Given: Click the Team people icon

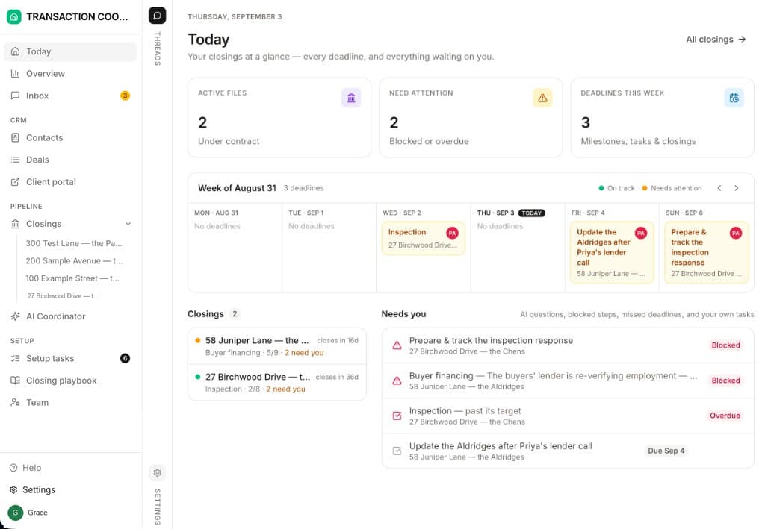Looking at the screenshot, I should [x=15, y=402].
